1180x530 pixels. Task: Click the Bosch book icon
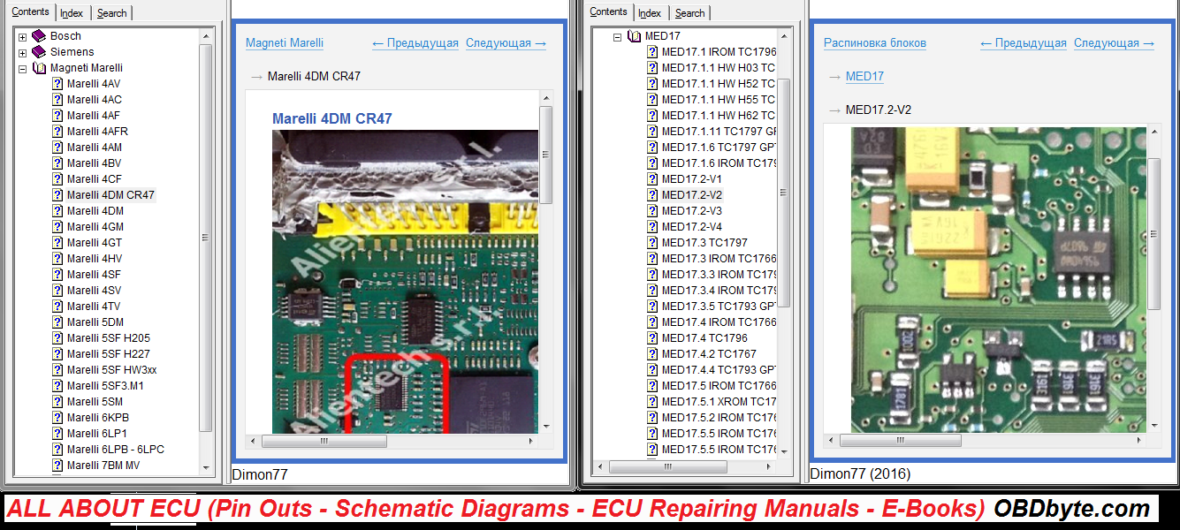39,36
